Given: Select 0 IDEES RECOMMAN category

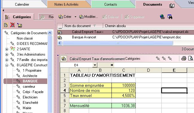Looking at the screenshot, I should pos(32,44).
